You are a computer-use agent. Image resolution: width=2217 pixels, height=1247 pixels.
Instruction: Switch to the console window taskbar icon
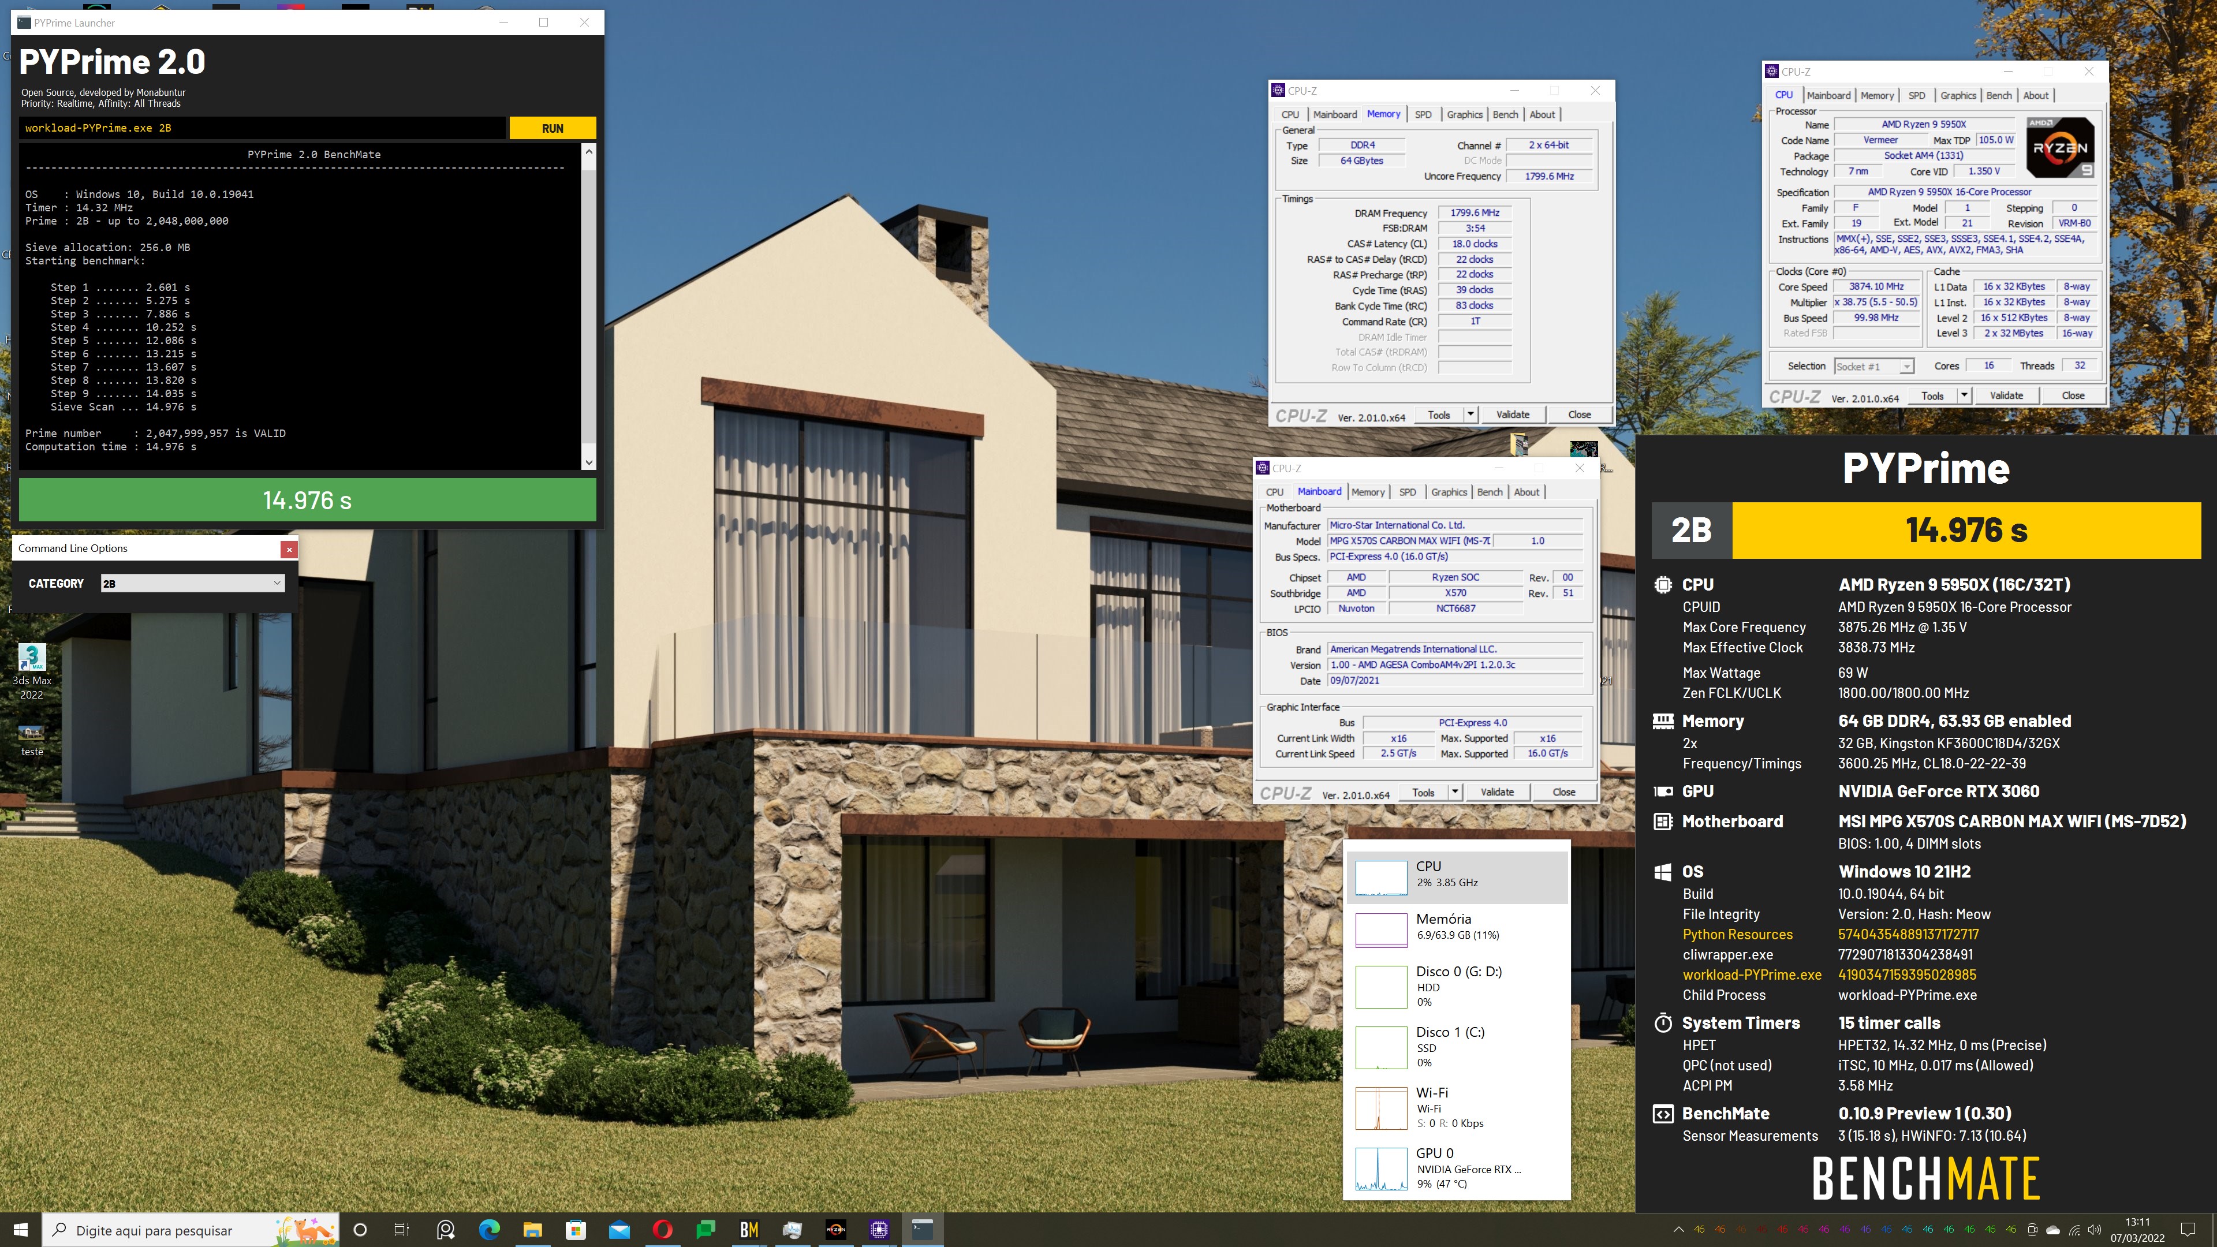coord(923,1230)
